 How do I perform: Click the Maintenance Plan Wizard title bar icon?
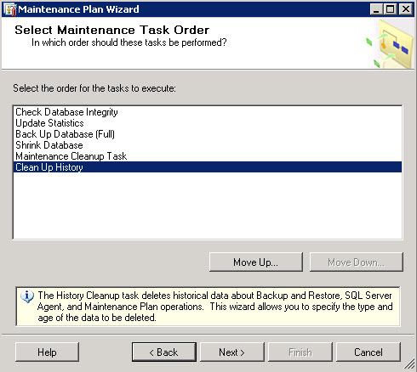pyautogui.click(x=9, y=9)
